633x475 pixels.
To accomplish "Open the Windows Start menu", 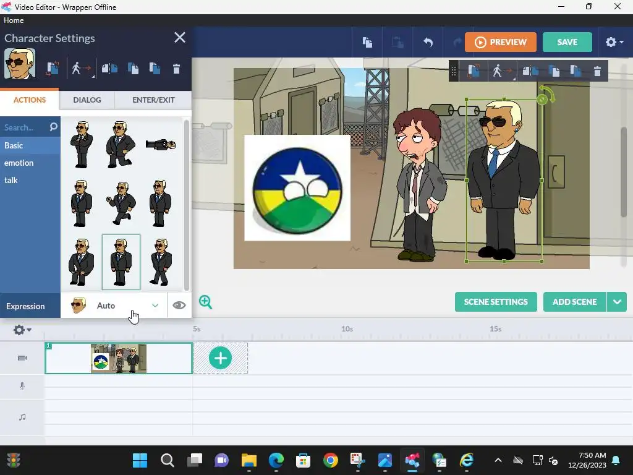I will 140,460.
